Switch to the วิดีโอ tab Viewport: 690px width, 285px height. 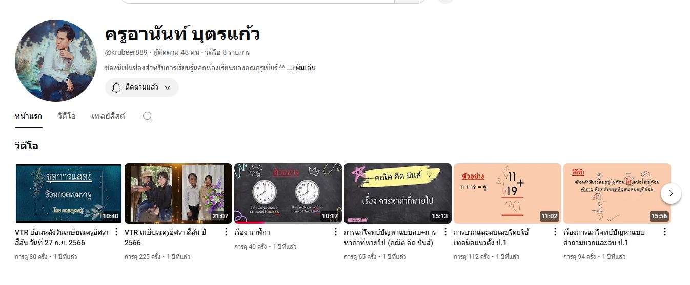[x=67, y=116]
